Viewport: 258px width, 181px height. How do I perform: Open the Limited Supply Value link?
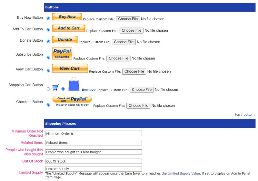pyautogui.click(x=184, y=174)
